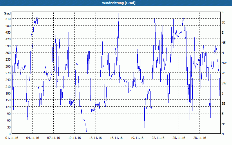
Task: Select the y-axis value 330
Action: click(8, 59)
